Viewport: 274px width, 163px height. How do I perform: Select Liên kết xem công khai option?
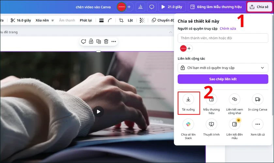click(235, 104)
